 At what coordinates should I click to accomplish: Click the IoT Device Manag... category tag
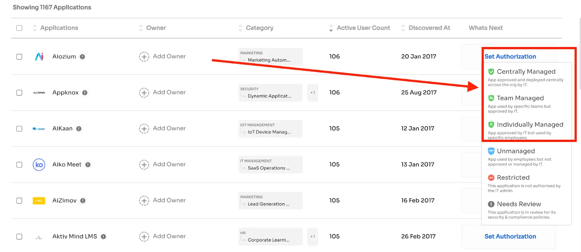point(271,129)
